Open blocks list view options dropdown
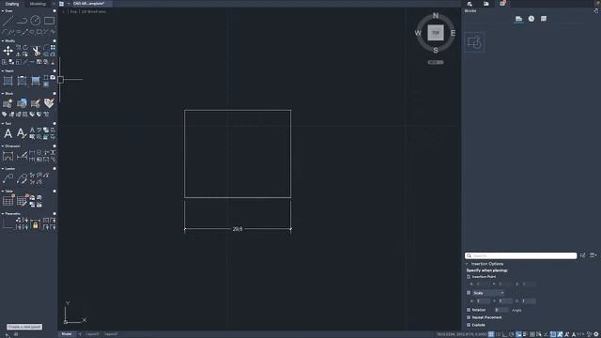Screen dimensions: 601x338 pyautogui.click(x=593, y=255)
